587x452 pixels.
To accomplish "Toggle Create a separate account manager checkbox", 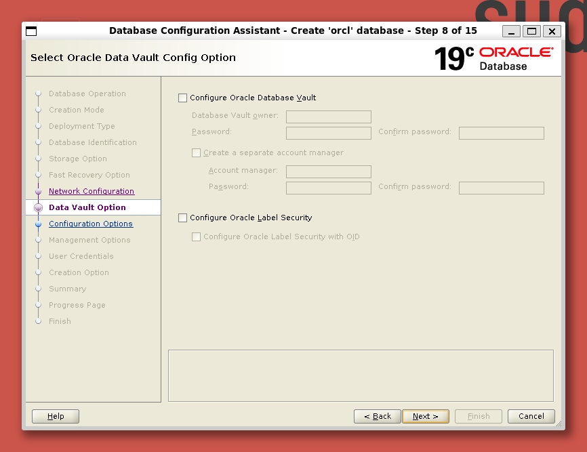I will 197,153.
